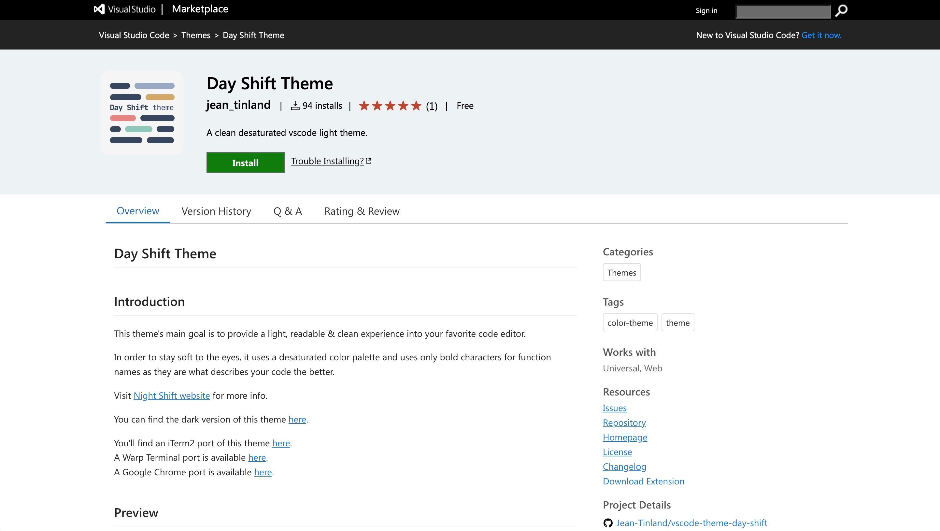Screen dimensions: 940x531
Task: Open the Night Shift website link
Action: [172, 395]
